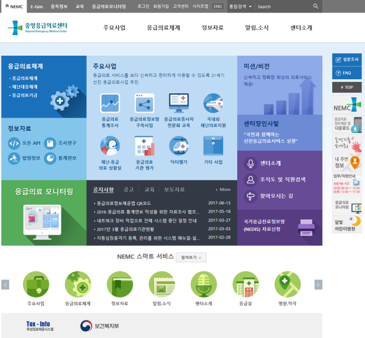The height and width of the screenshot is (338, 365).
Task: Show previous smart service icons with left arrow
Action: click(5, 285)
